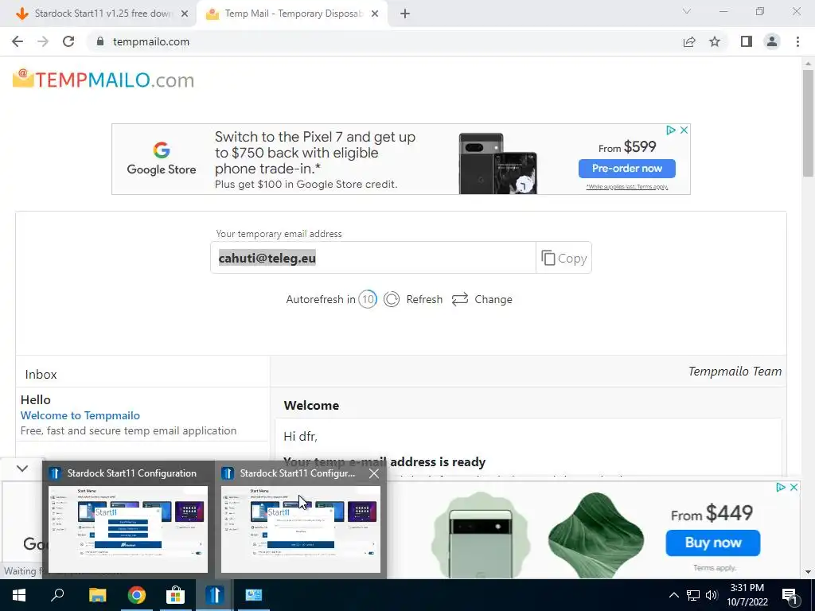Show hidden system tray icons
This screenshot has width=815, height=611.
[x=673, y=595]
